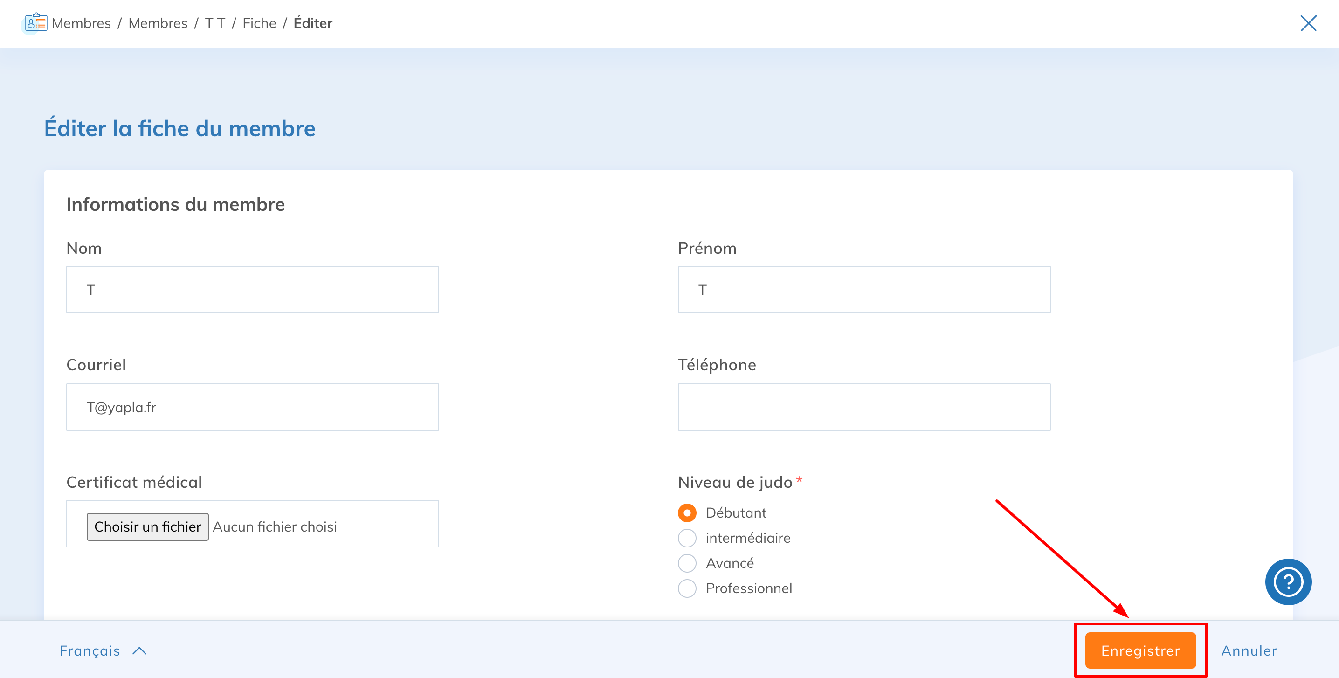Screen dimensions: 1339x678
Task: Select the Débutant judo level
Action: click(687, 512)
